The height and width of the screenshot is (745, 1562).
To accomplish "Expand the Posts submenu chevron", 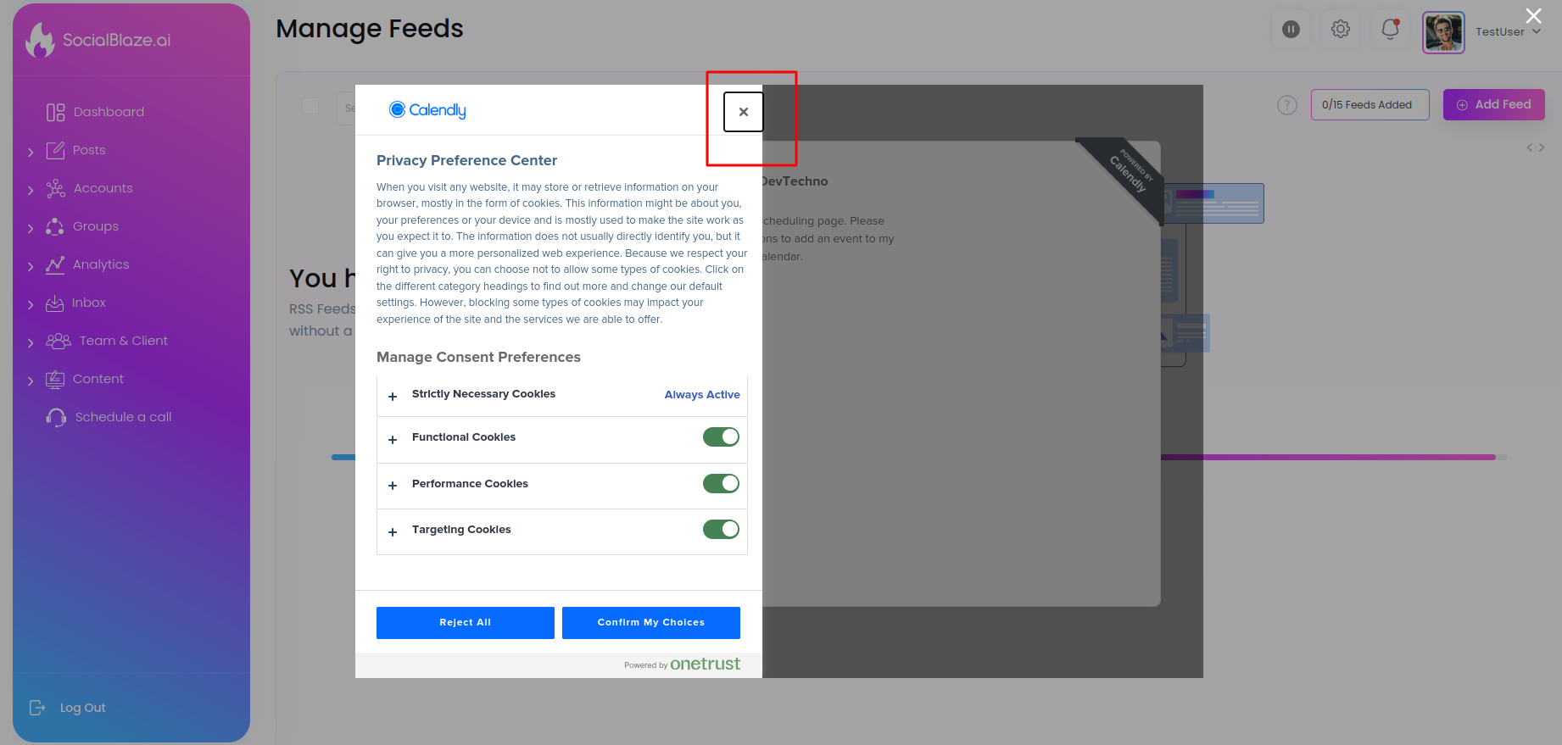I will click(x=31, y=152).
